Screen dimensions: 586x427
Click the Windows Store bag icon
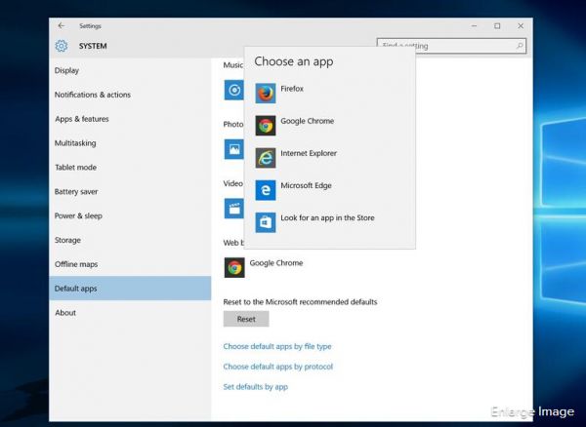(266, 222)
